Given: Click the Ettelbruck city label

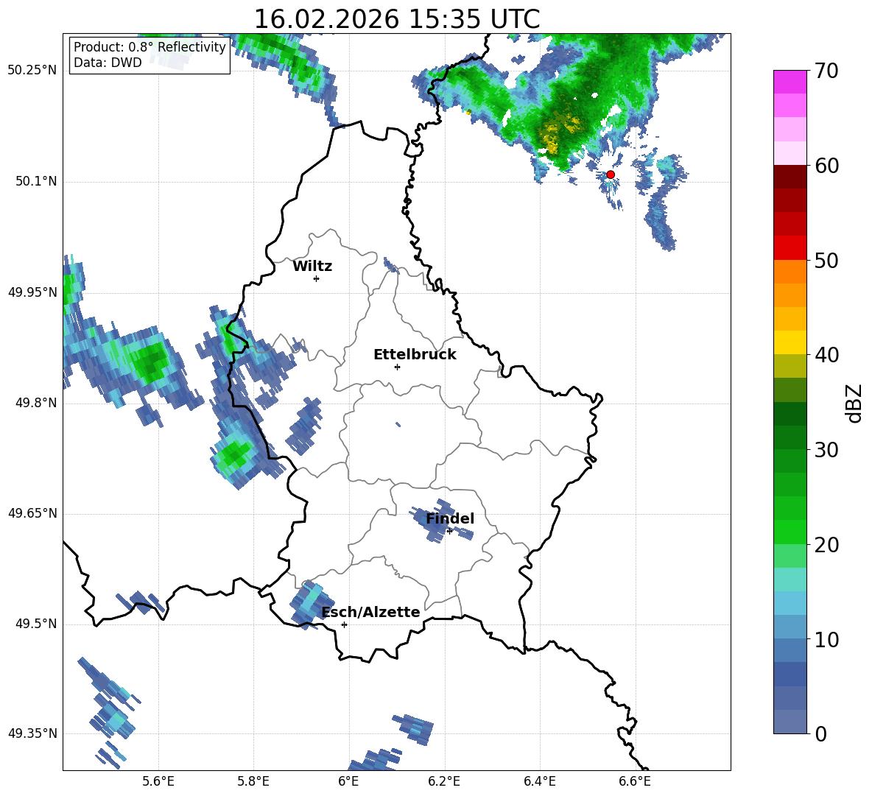Looking at the screenshot, I should [415, 355].
